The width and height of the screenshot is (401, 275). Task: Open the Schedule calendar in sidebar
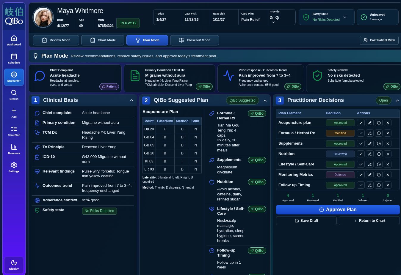[x=14, y=59]
